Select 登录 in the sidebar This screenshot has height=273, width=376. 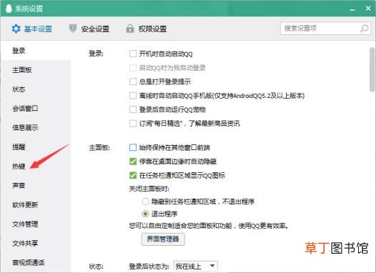(x=36, y=51)
